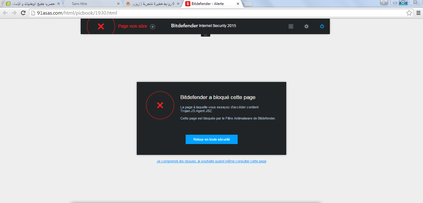Open the Chrome user profile button
This screenshot has height=203, width=423.
[384, 2]
